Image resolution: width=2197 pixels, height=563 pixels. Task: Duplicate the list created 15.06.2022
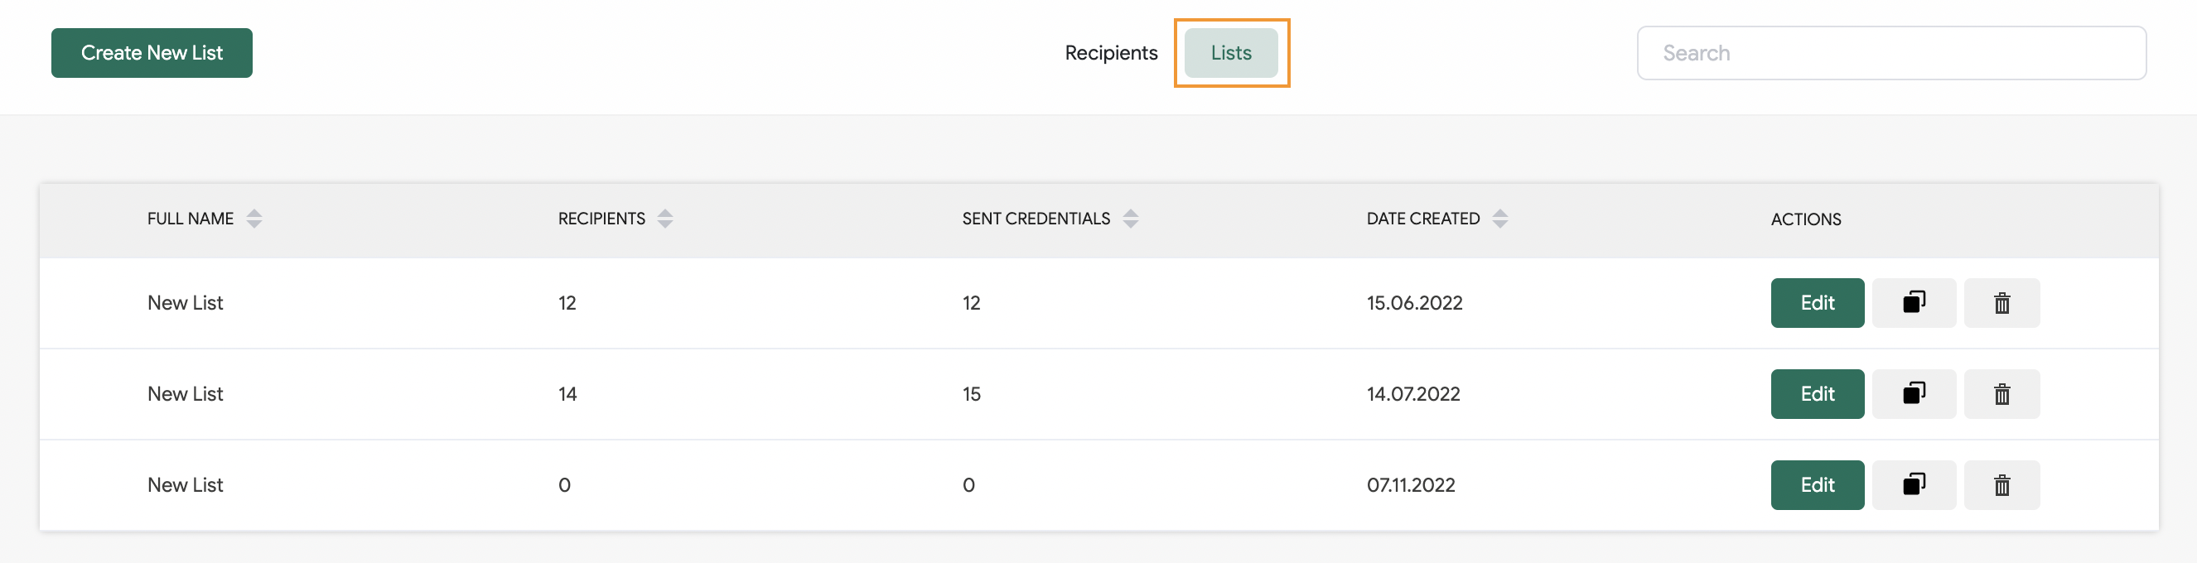point(1914,302)
